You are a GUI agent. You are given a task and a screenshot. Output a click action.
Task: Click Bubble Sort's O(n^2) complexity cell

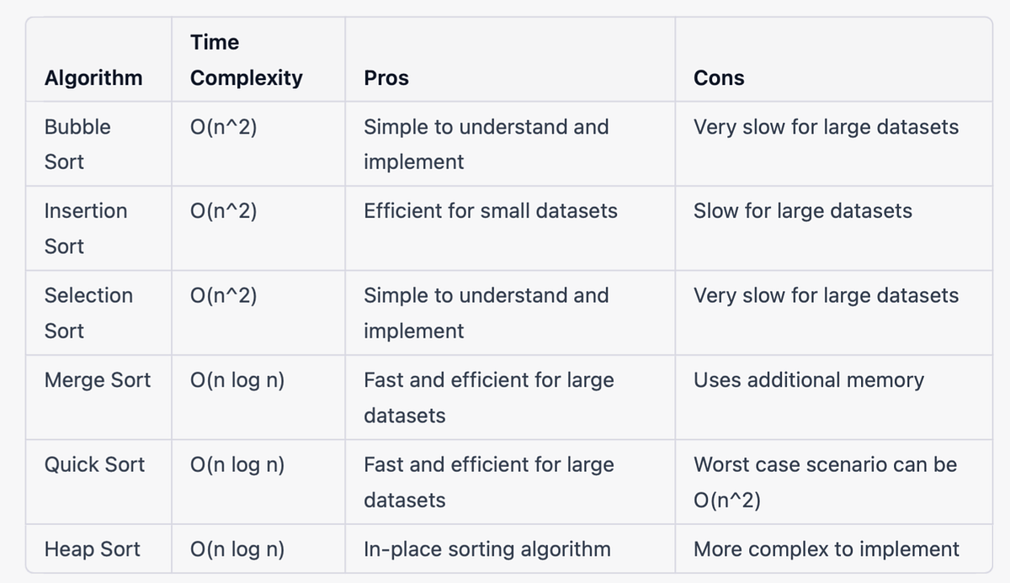click(258, 144)
